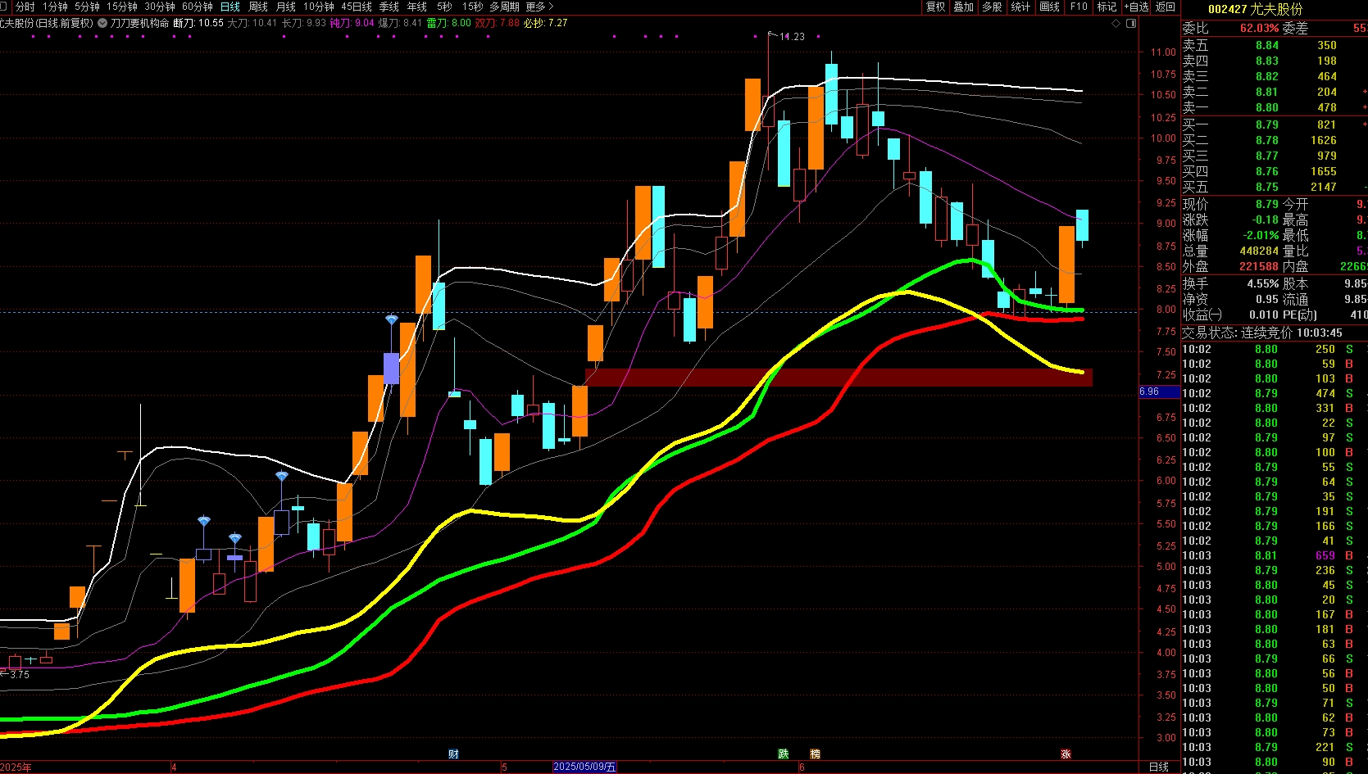Click the 断刀: 10.55 indicator value
The height and width of the screenshot is (774, 1368).
pos(198,23)
